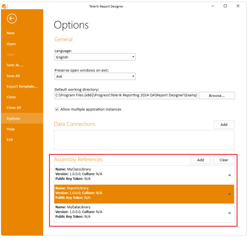Open the Language dropdown
The height and width of the screenshot is (238, 249).
(x=95, y=57)
